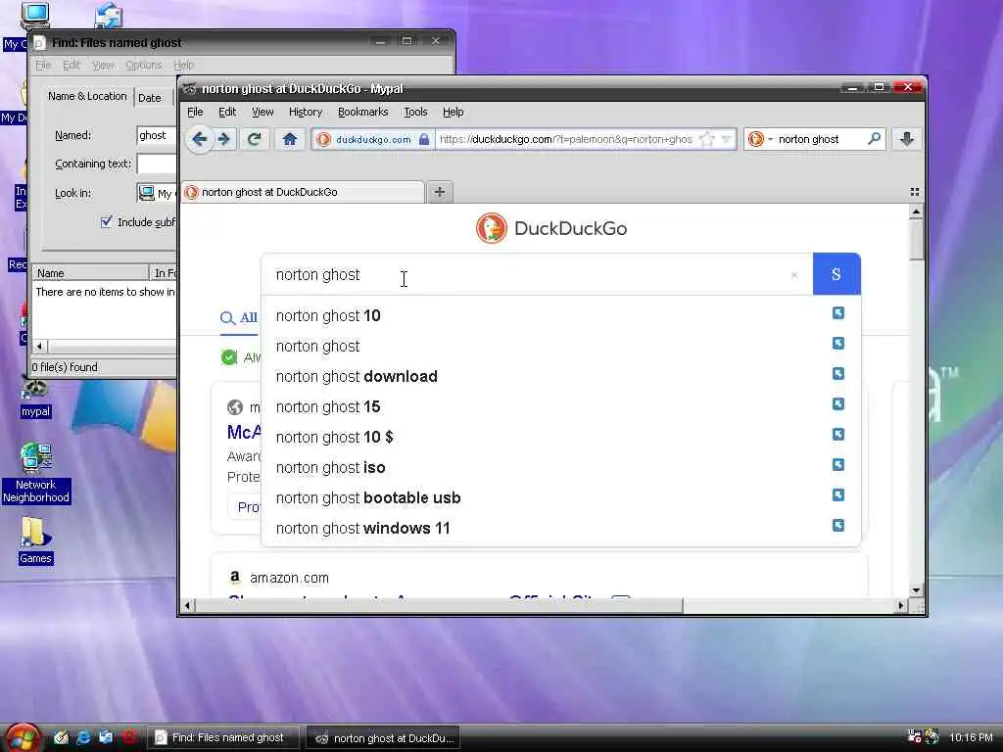Clear the DuckDuckGo search box with X
The image size is (1003, 752).
coord(793,275)
